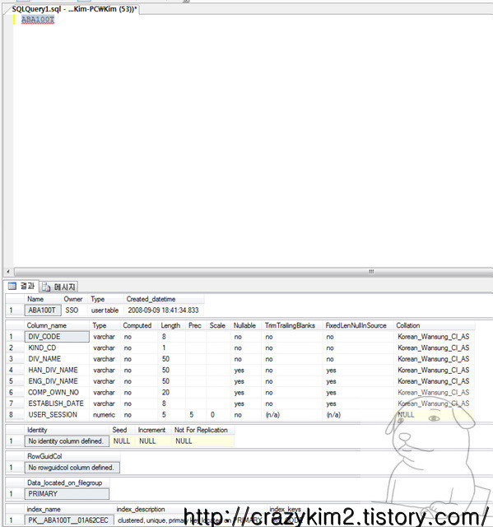Select the NULL collation cell for USER_SESSION
This screenshot has width=493, height=527.
434,415
